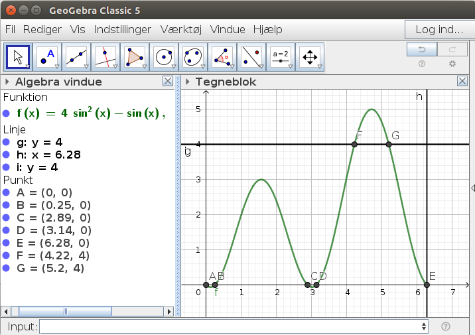Image resolution: width=475 pixels, height=335 pixels.
Task: Open Line tool dropdown arrow
Action: (86, 66)
